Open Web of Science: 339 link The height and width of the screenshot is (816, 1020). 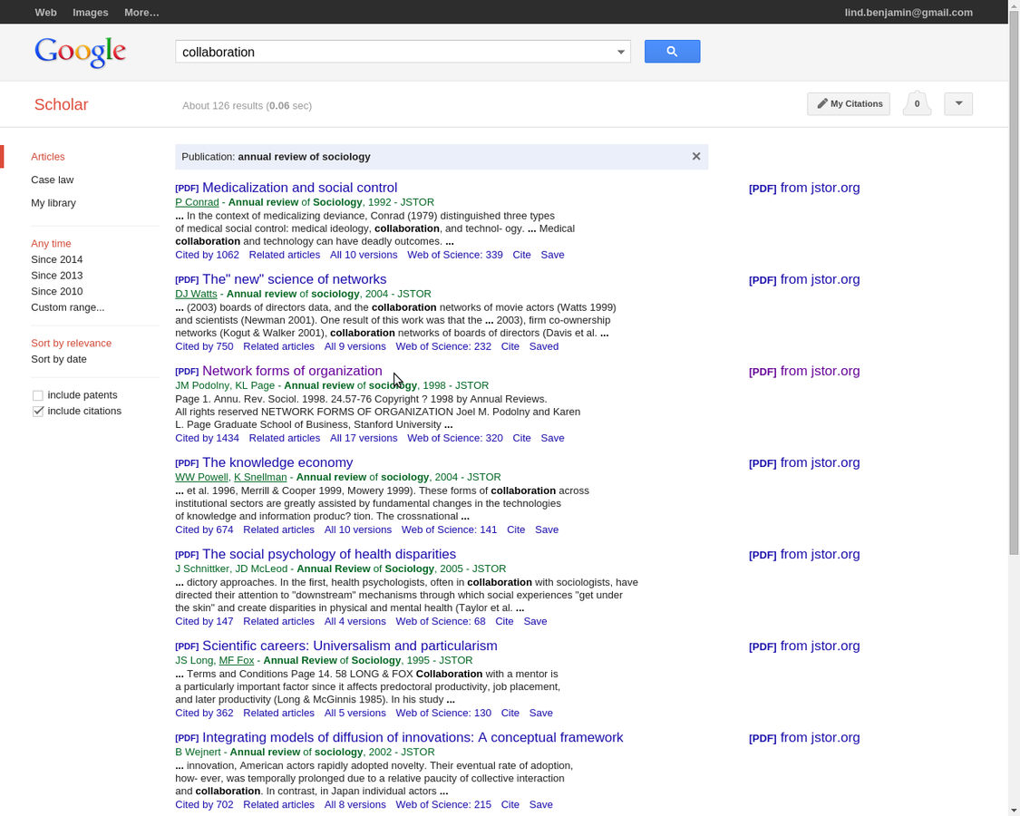(455, 255)
